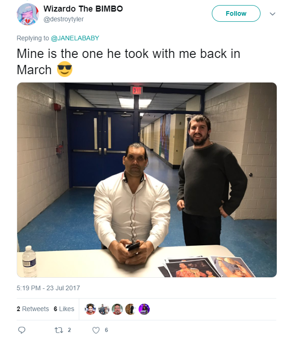286x338 pixels.
Task: Click the @destroytyler handle
Action: tap(64, 19)
